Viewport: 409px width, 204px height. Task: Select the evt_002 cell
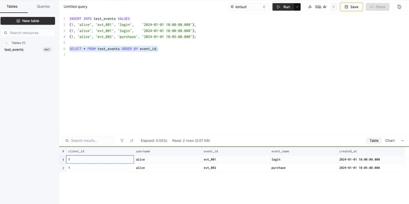point(236,168)
